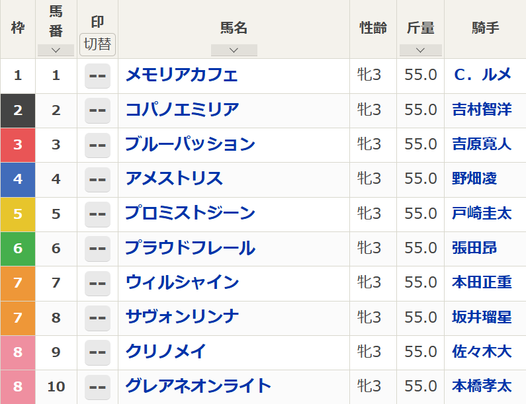Set mark for horse number 5

coord(97,214)
